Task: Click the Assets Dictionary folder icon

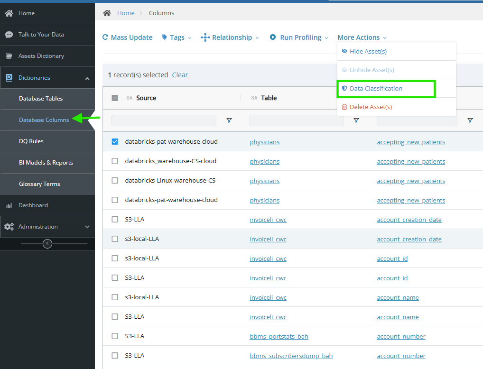Action: (9, 56)
